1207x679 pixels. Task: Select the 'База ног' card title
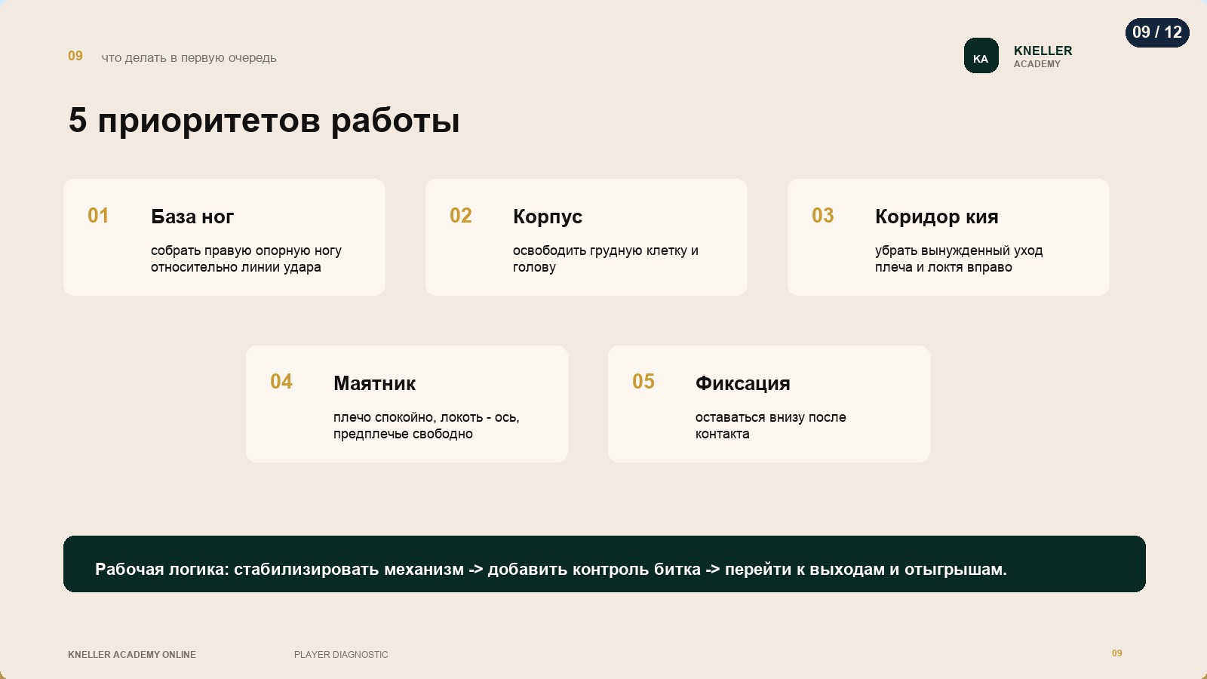(x=192, y=217)
